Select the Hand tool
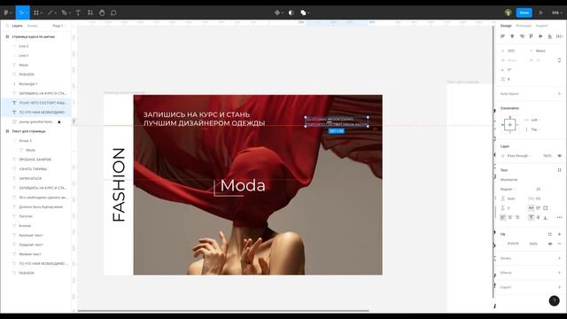567x319 pixels. coord(102,12)
